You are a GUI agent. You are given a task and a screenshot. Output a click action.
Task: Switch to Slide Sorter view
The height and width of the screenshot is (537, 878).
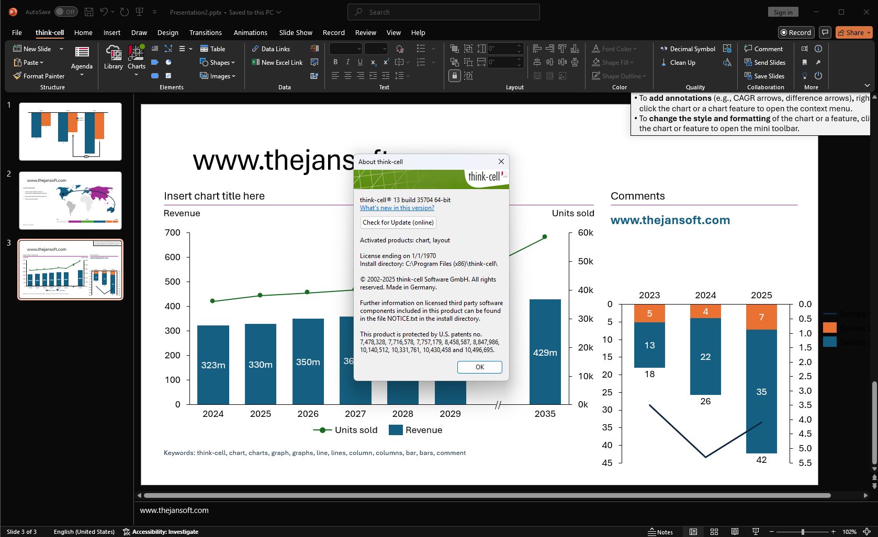click(x=714, y=532)
